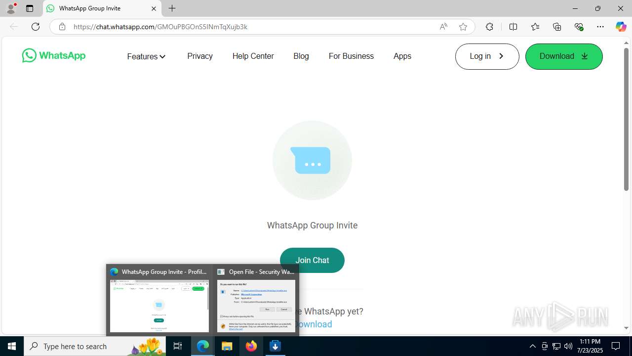Screen dimensions: 632x356
Task: Click the taskbar search box
Action: [x=95, y=346]
